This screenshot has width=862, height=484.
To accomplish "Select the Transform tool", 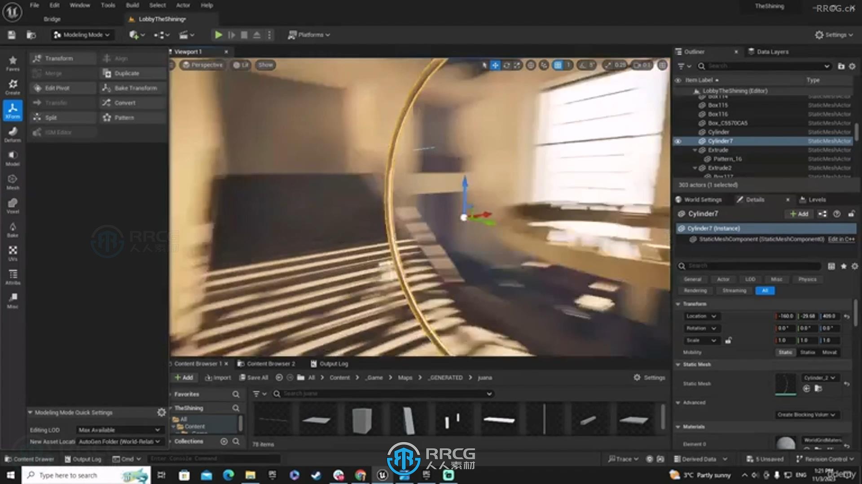I will click(x=63, y=58).
